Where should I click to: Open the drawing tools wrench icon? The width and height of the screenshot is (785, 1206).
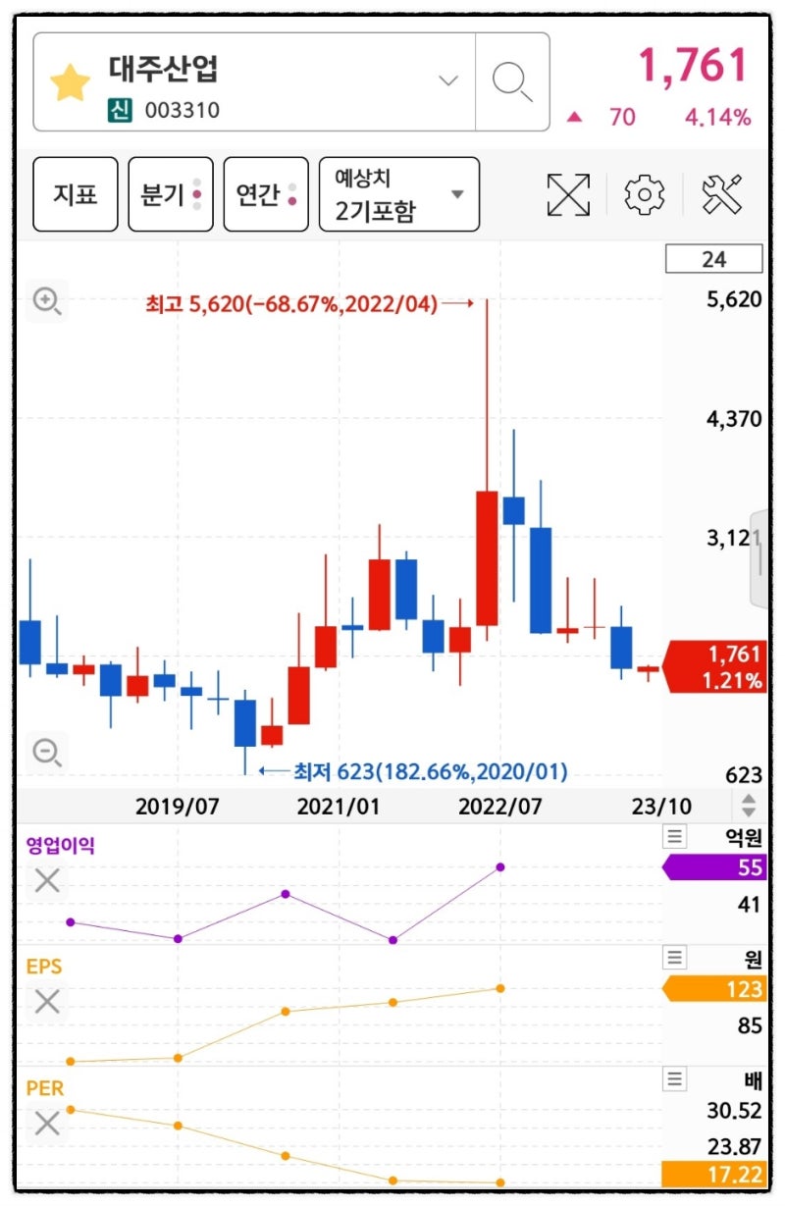[x=724, y=194]
